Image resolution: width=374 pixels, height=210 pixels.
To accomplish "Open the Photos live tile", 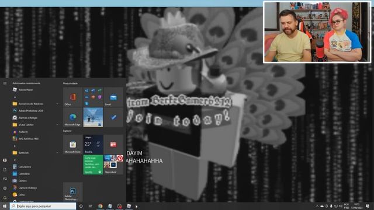I will click(93, 117).
